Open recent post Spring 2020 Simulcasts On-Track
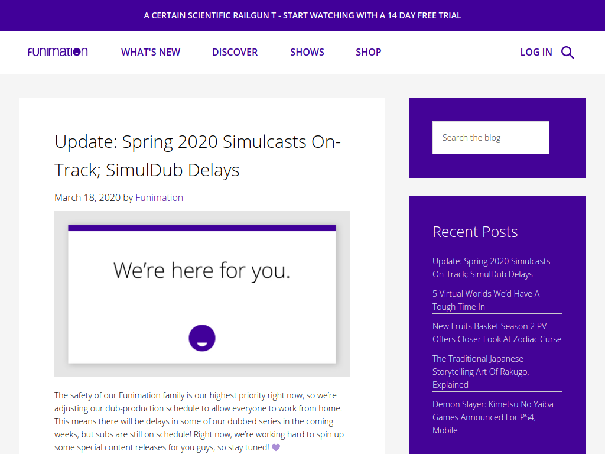The image size is (605, 454). (491, 268)
